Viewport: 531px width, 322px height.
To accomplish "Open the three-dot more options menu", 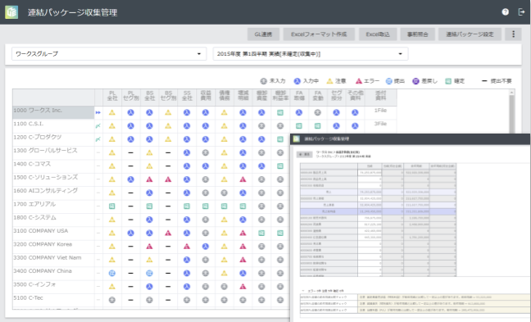I will [x=514, y=34].
